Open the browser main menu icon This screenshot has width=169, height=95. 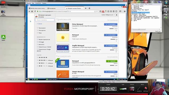click(125, 11)
